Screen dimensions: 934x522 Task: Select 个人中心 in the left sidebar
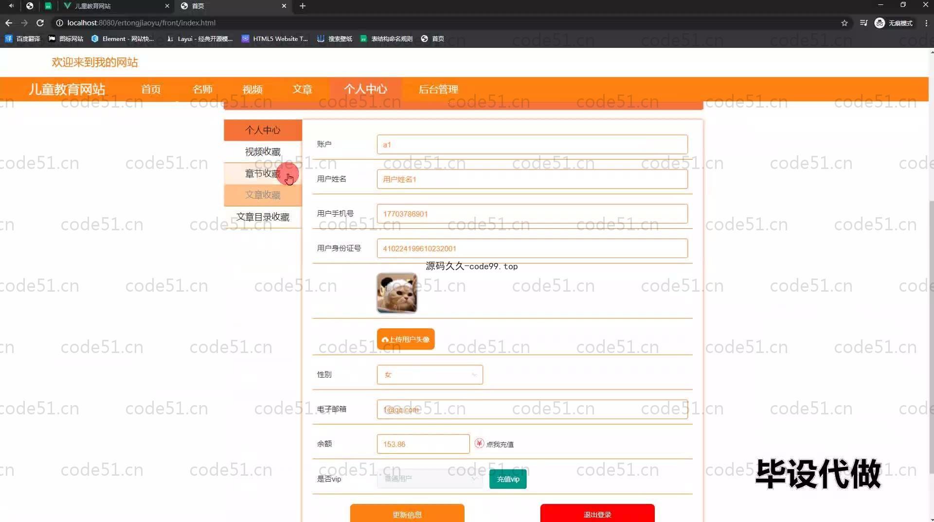pyautogui.click(x=263, y=130)
